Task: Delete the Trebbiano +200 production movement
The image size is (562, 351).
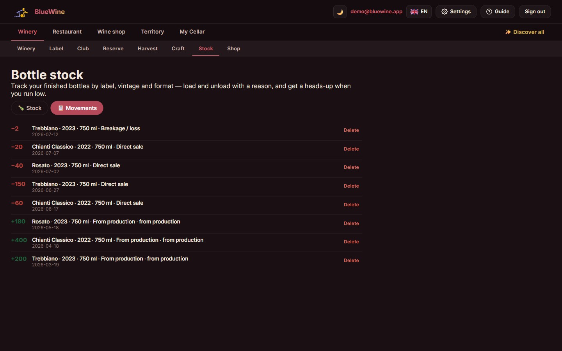Action: [351, 261]
